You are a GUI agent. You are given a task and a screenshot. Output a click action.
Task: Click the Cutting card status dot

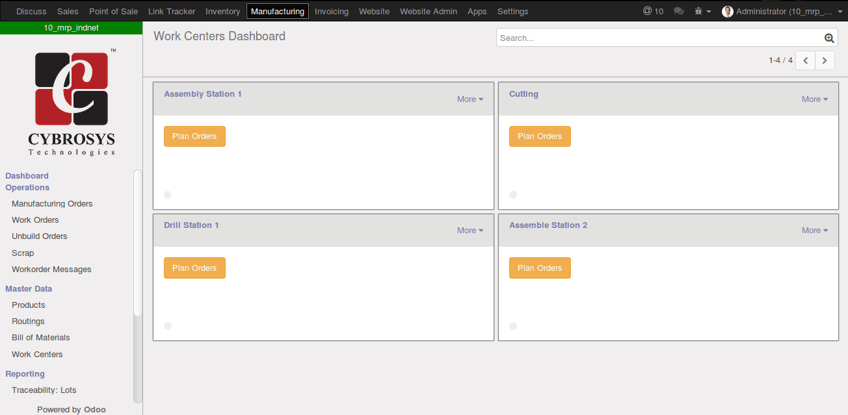pos(513,195)
